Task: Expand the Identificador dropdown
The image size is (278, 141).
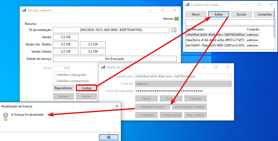Action: coord(229,76)
